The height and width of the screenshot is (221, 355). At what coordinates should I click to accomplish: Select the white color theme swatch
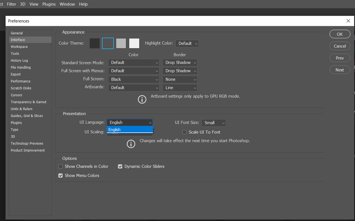[x=134, y=43]
